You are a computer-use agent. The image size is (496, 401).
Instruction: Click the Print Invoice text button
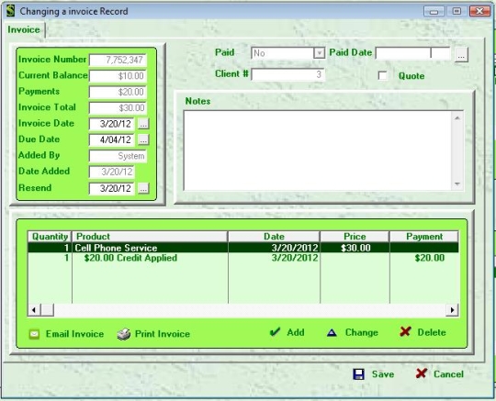point(163,334)
